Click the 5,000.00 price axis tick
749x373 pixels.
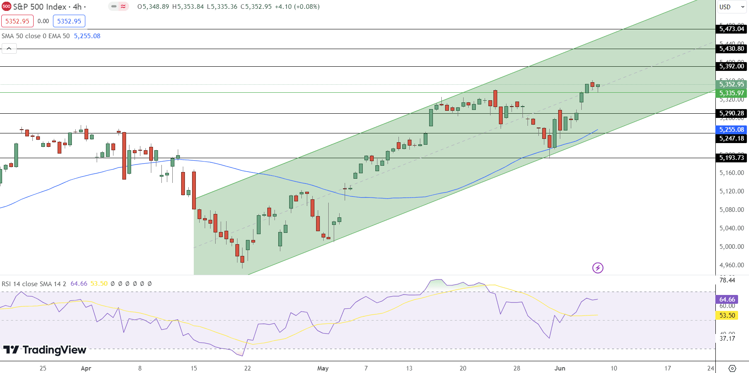732,247
